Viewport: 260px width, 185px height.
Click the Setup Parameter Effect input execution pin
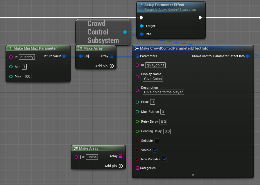tap(141, 17)
